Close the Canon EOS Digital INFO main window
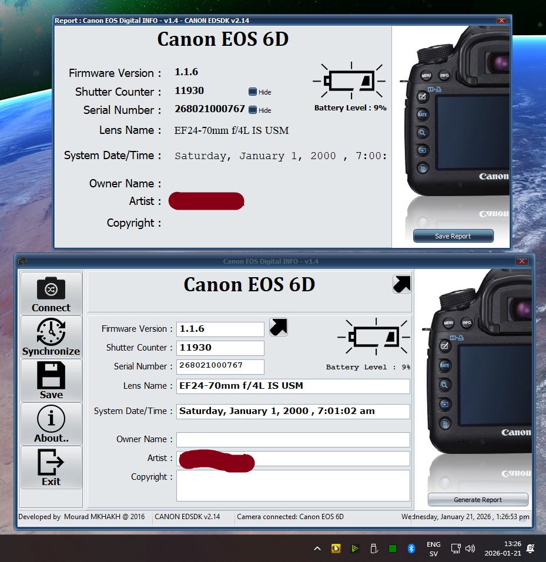The image size is (546, 562). (x=522, y=261)
